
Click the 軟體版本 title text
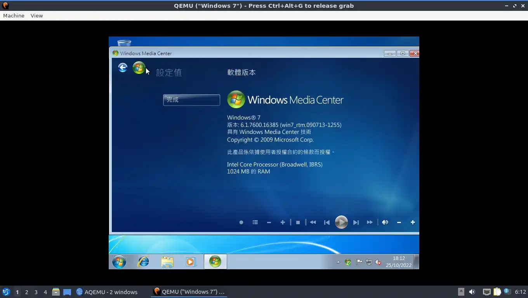coord(241,73)
